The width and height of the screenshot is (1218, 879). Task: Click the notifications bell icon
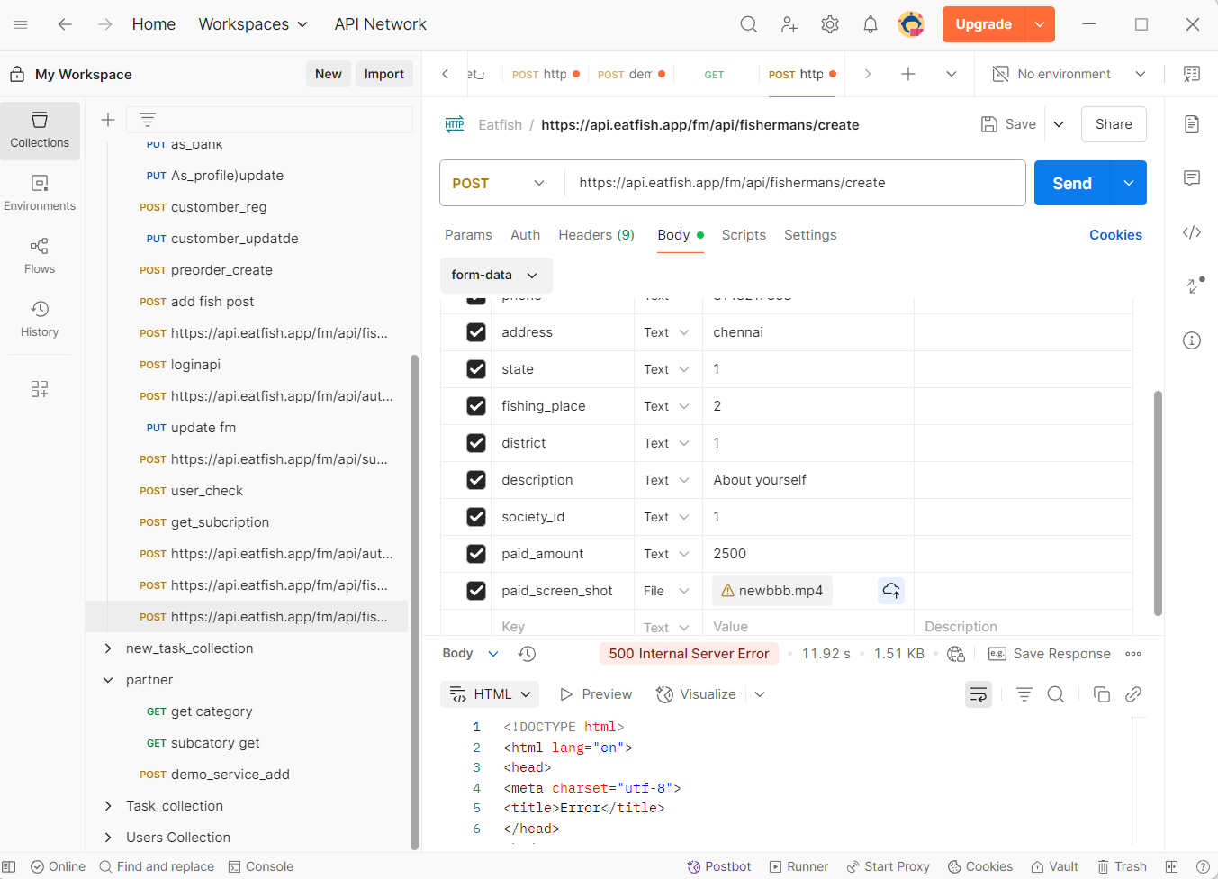(x=870, y=24)
